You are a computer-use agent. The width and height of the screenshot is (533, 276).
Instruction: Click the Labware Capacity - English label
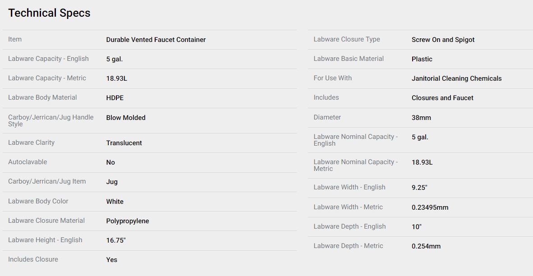(x=48, y=59)
